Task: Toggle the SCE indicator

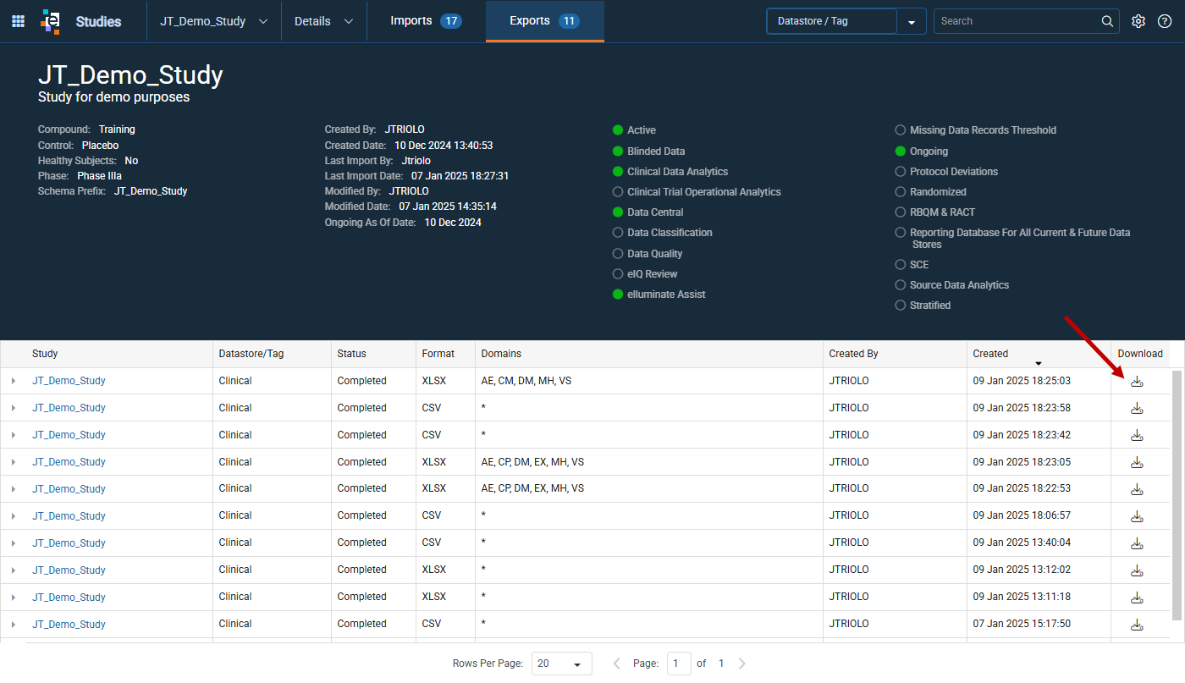Action: click(901, 265)
